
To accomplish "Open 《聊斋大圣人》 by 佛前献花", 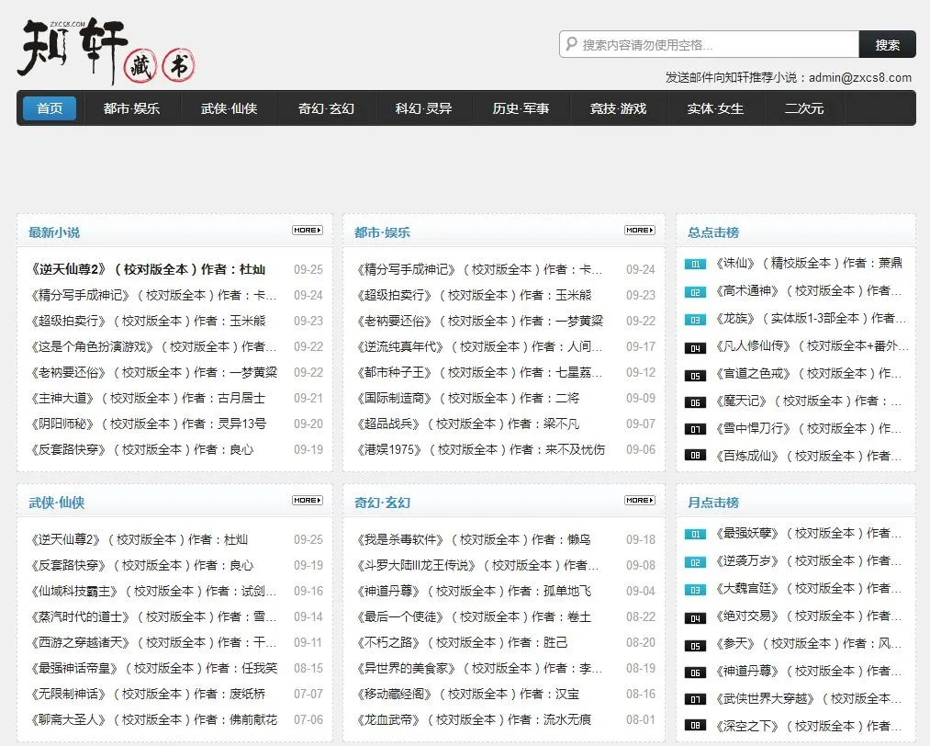I will [153, 720].
